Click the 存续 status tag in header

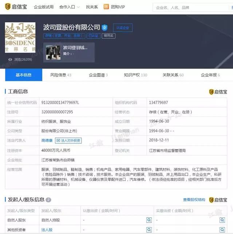pos(64,36)
